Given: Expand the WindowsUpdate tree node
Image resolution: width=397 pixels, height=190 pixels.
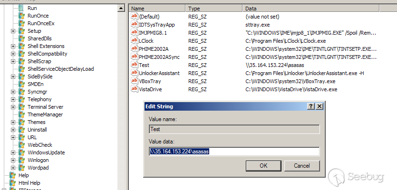Looking at the screenshot, I should click(x=13, y=152).
